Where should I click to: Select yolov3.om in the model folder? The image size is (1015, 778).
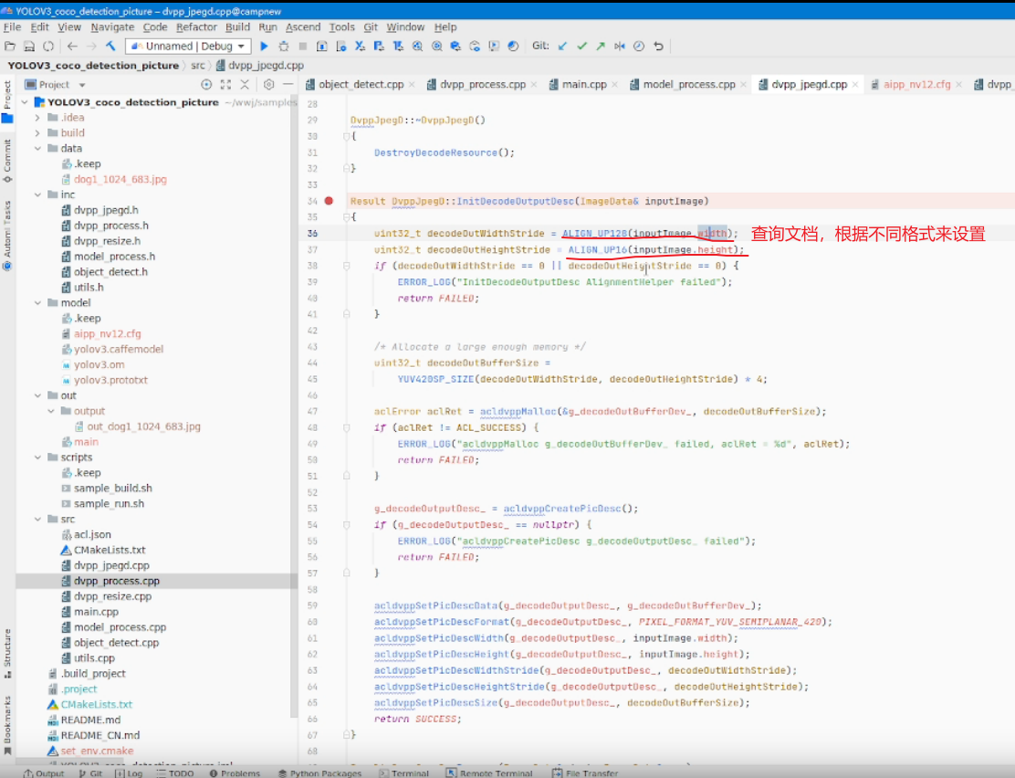[x=99, y=364]
